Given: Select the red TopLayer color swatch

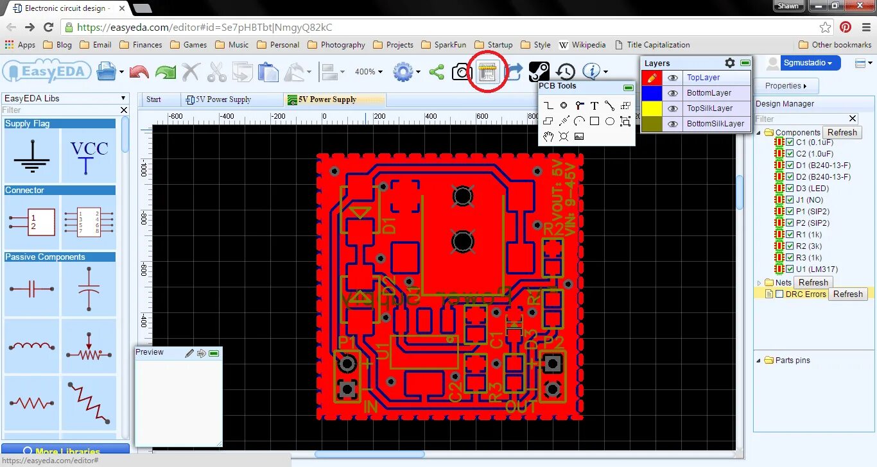Looking at the screenshot, I should click(x=652, y=78).
